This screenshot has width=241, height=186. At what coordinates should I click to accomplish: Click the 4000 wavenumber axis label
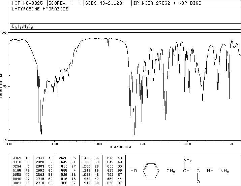10,144
